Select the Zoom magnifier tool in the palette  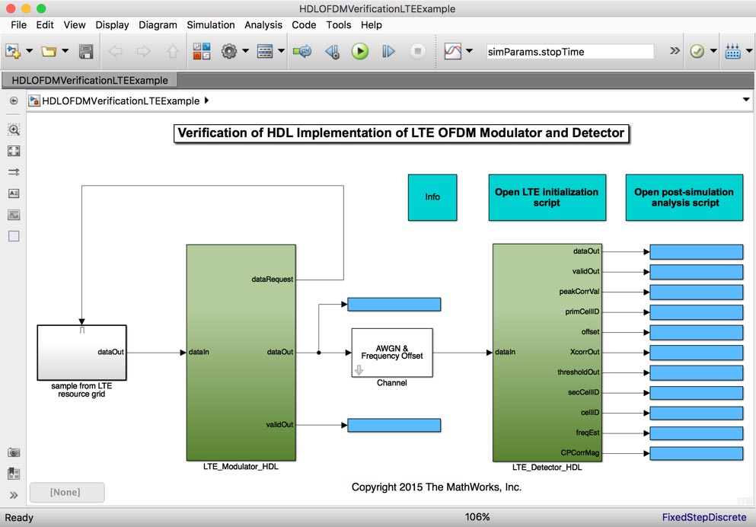[13, 129]
